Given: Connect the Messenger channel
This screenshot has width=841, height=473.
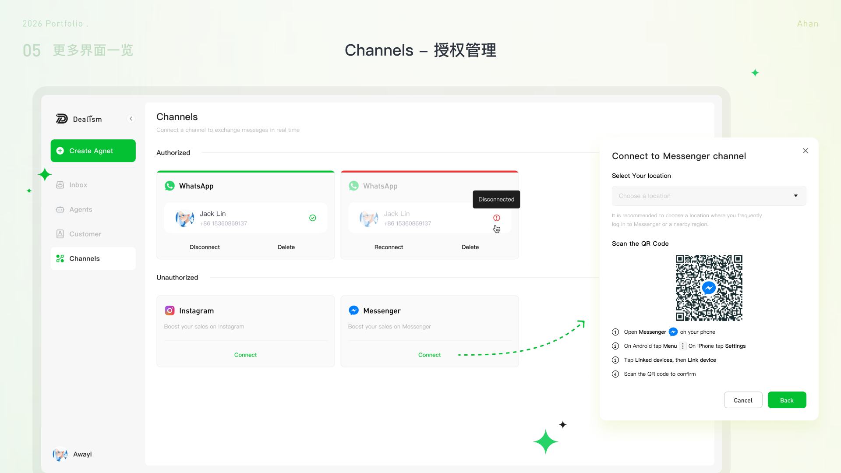Looking at the screenshot, I should pos(429,355).
